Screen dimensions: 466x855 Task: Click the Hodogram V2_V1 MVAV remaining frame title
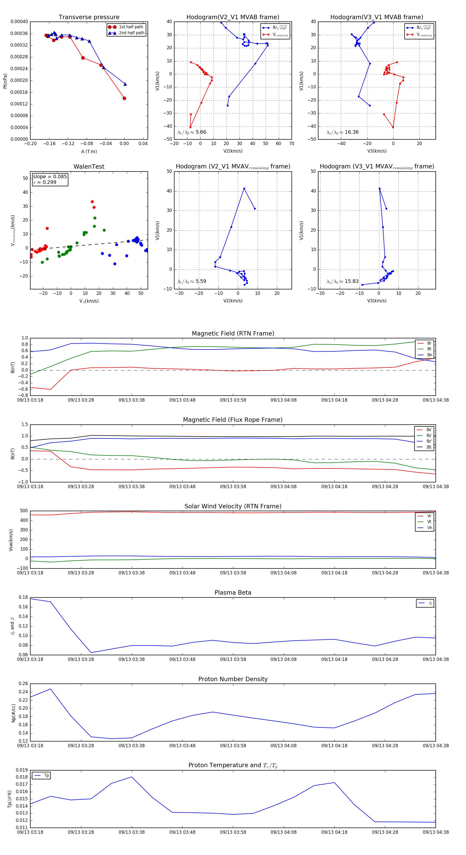pyautogui.click(x=233, y=167)
